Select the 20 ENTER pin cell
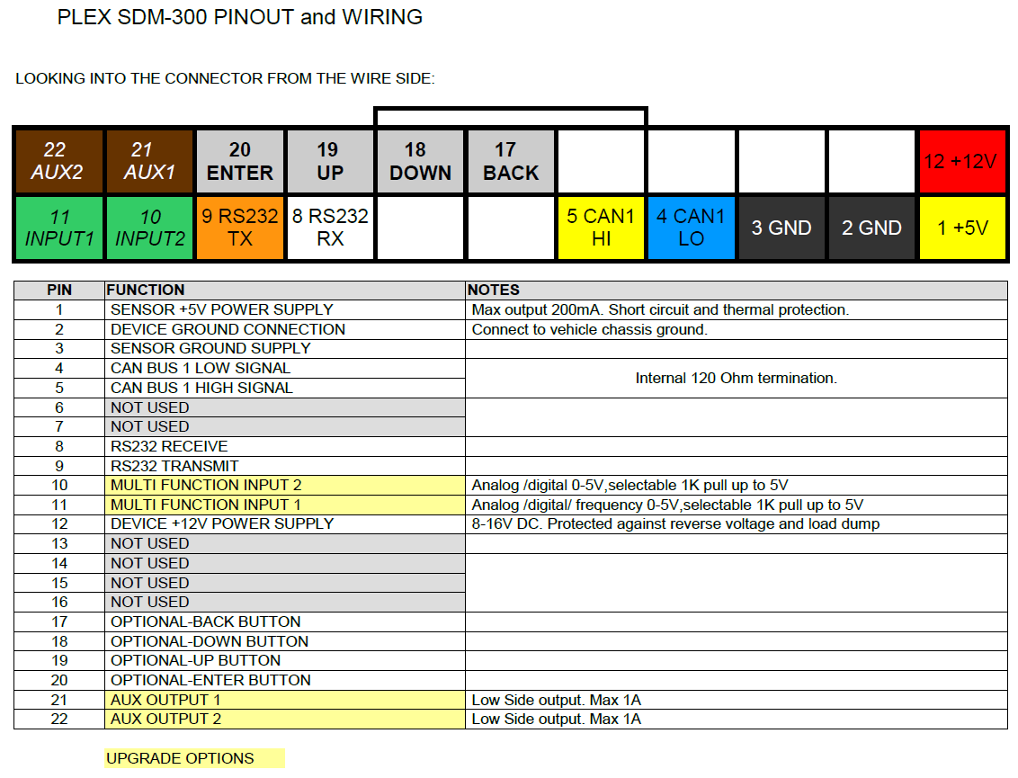 click(x=239, y=162)
